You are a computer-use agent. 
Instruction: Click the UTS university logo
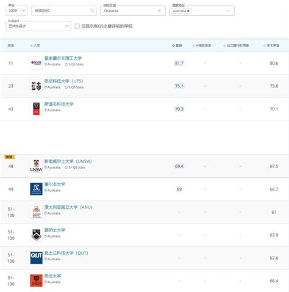coord(36,86)
